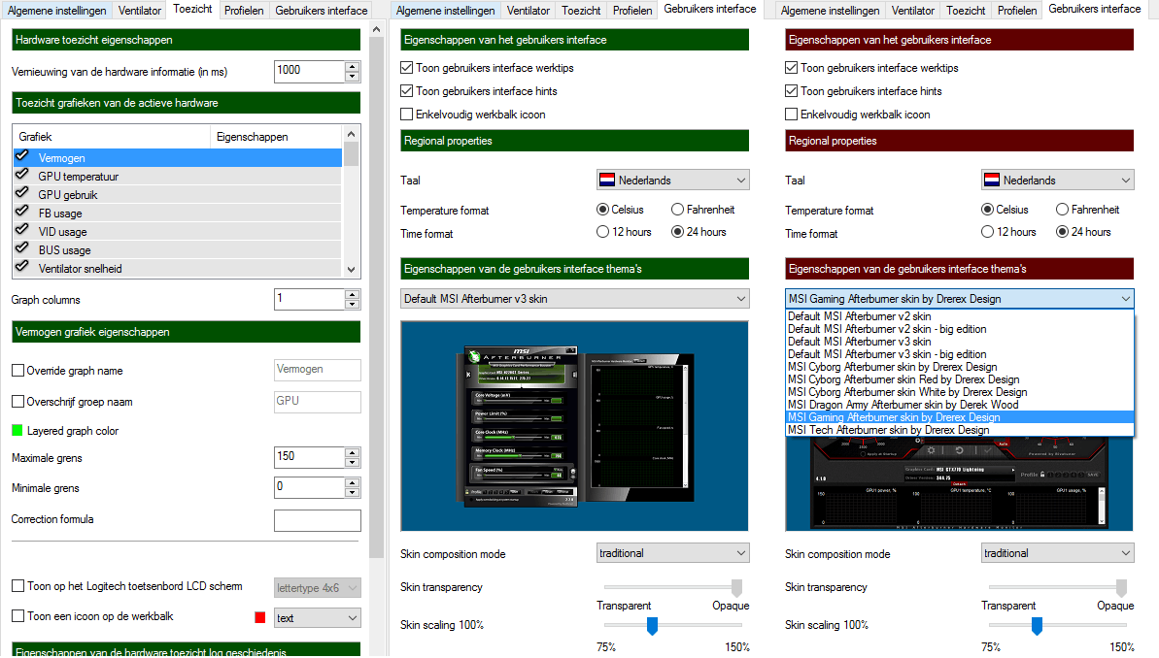Click the red tray icon color swatch

point(259,617)
